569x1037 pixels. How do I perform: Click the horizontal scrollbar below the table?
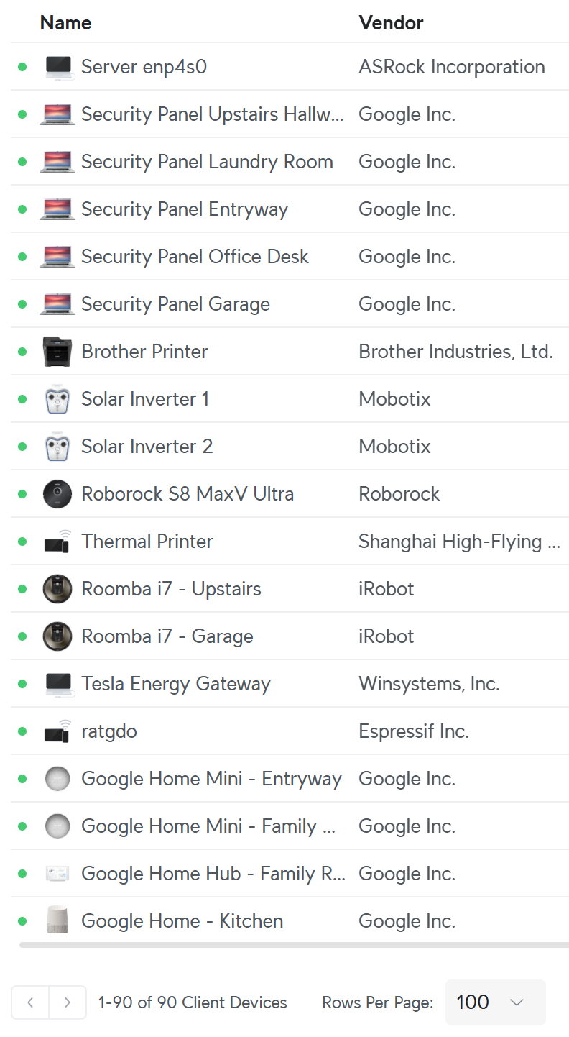(295, 945)
